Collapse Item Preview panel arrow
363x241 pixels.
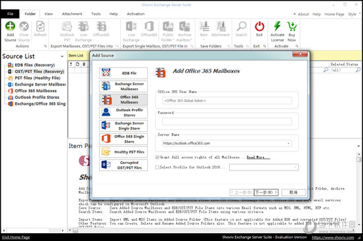click(358, 146)
